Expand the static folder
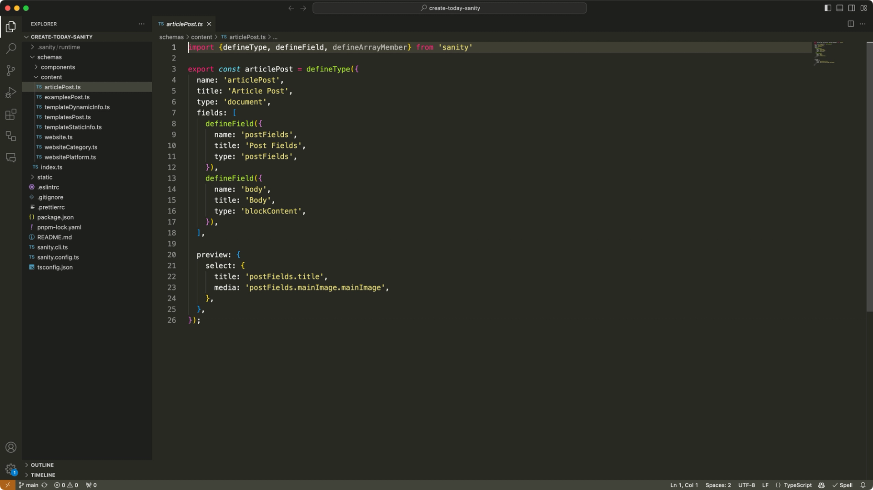The width and height of the screenshot is (873, 490). (45, 177)
